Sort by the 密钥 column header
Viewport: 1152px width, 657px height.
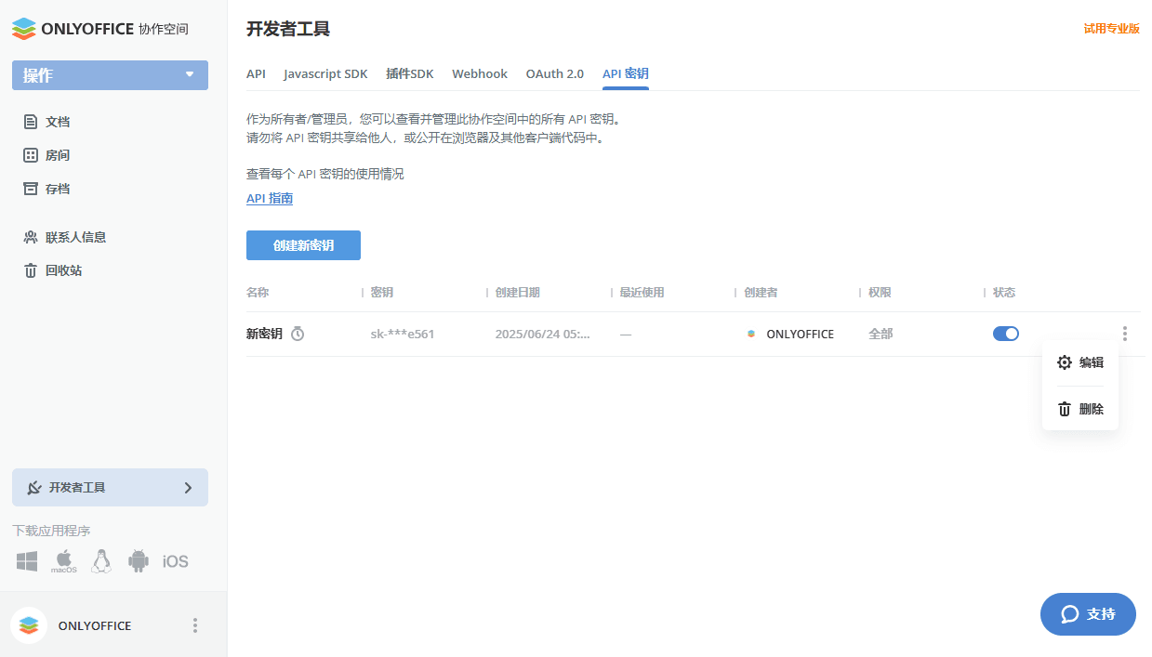(381, 293)
